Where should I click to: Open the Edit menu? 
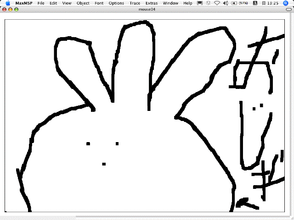pos(53,3)
